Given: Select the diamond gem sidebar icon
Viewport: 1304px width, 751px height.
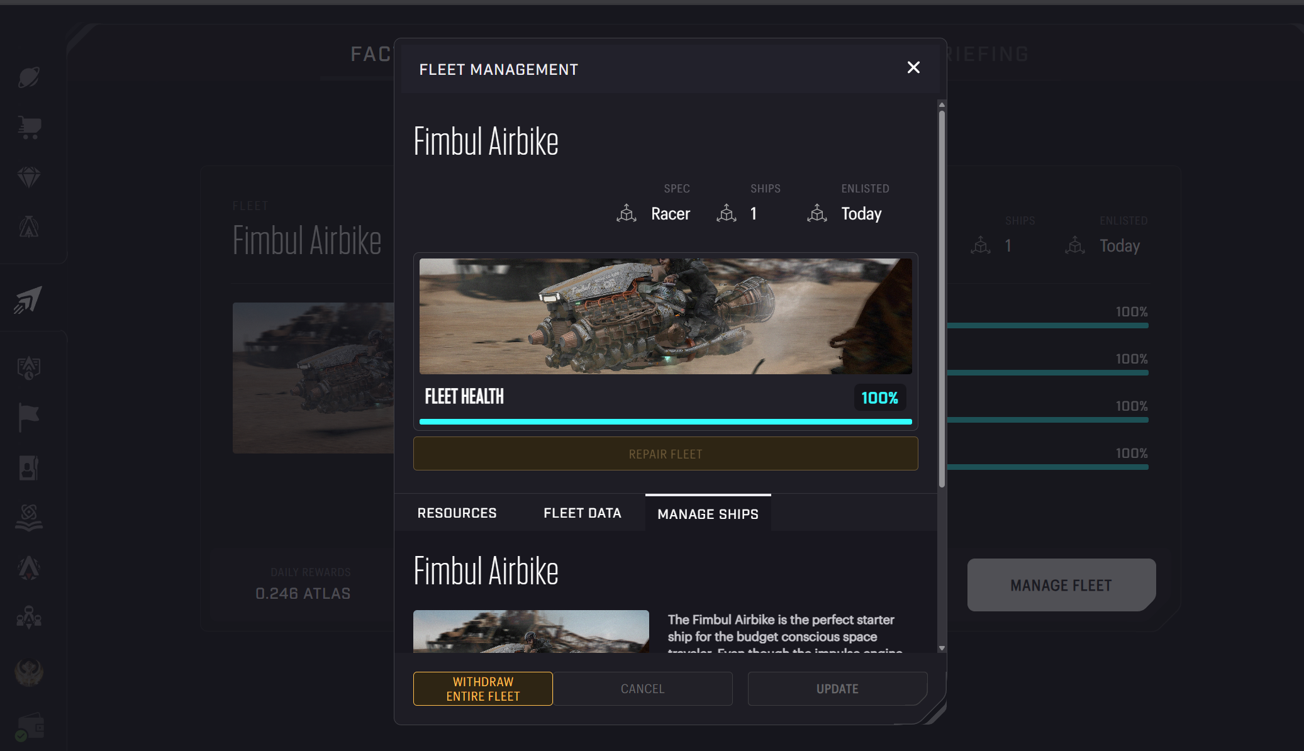Looking at the screenshot, I should tap(29, 177).
